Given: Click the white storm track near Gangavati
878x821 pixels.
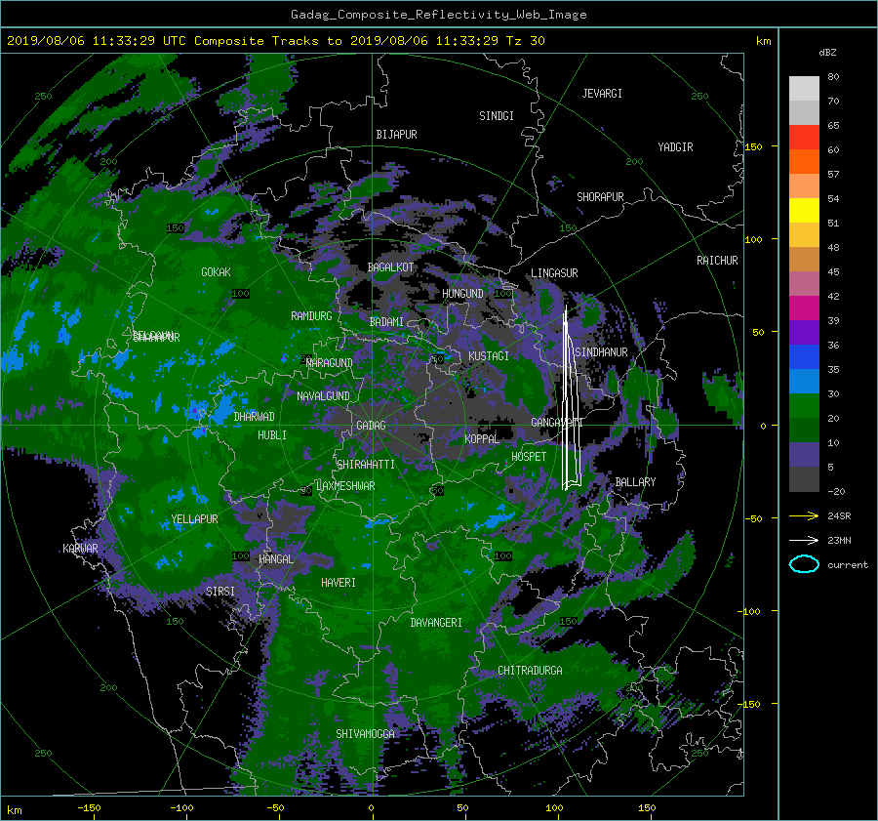Looking at the screenshot, I should 571,398.
